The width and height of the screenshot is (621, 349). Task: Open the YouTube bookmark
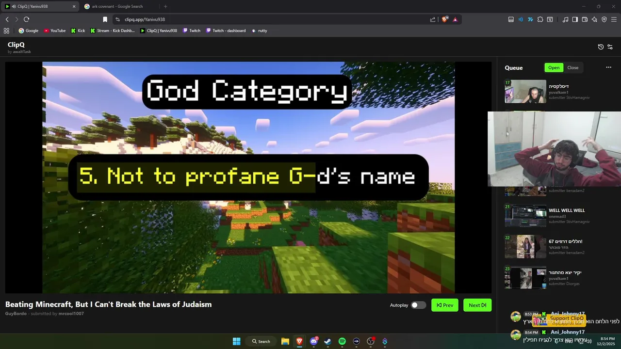click(55, 31)
